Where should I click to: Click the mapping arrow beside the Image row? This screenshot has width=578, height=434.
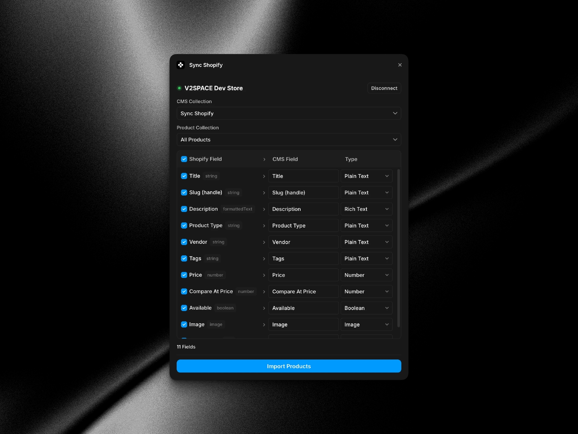[264, 324]
